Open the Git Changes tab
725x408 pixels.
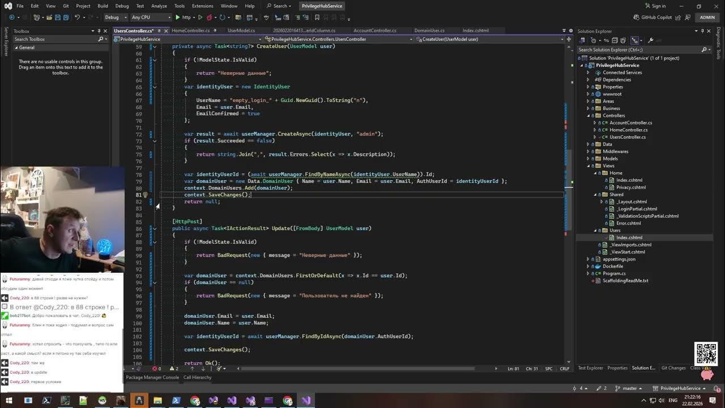[673, 368]
